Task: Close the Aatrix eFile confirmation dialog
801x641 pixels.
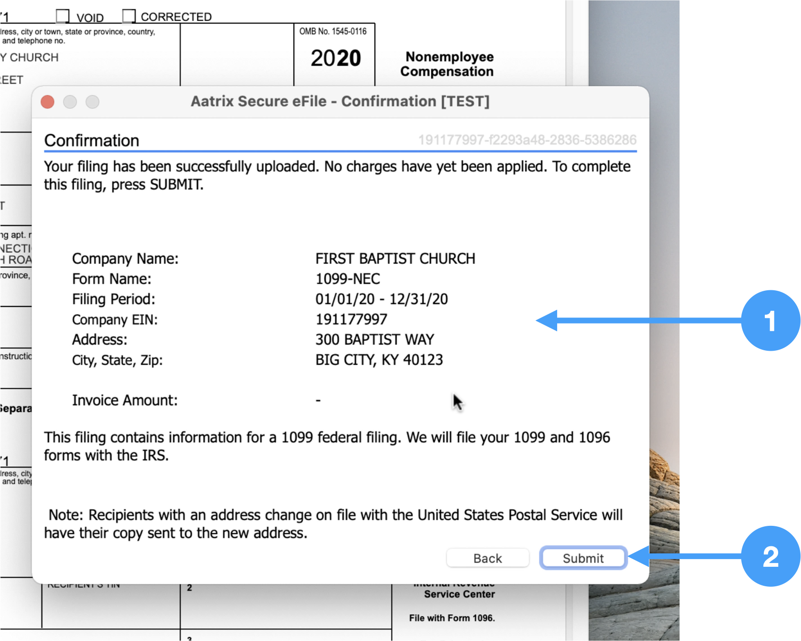Action: coord(48,102)
